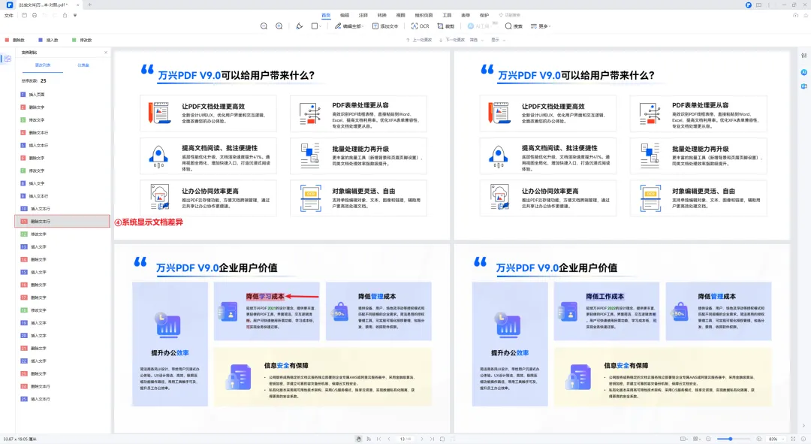The image size is (811, 444).
Task: Click the 搜索 search tool
Action: (514, 26)
